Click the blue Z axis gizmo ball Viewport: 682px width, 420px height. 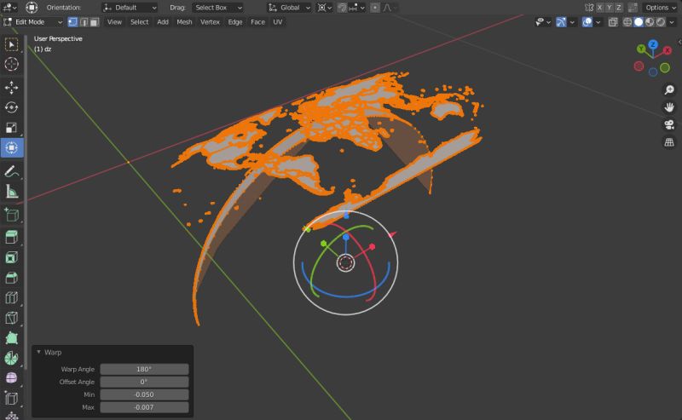(x=653, y=44)
